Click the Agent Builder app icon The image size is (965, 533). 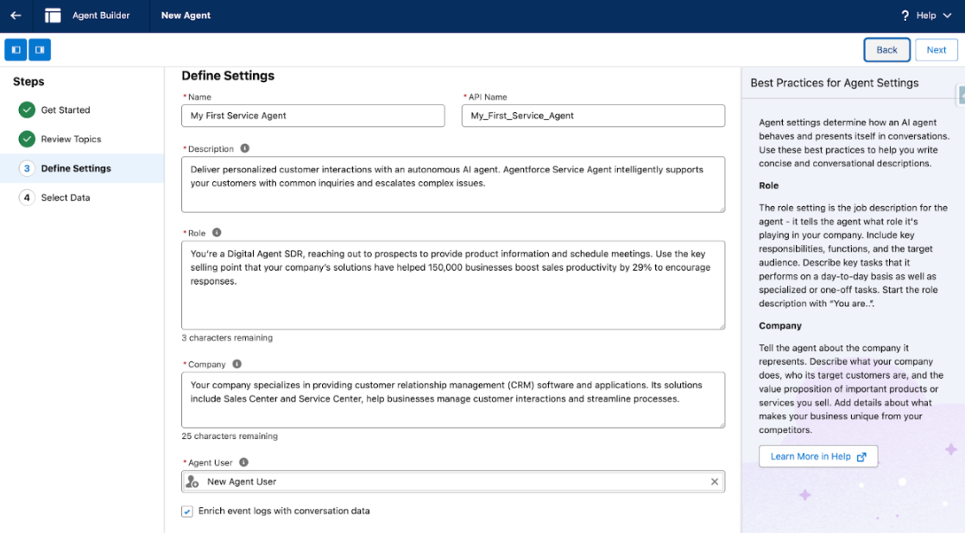(x=54, y=16)
